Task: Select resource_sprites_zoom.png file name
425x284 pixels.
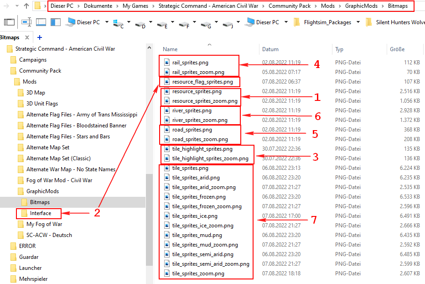Action: (x=205, y=101)
